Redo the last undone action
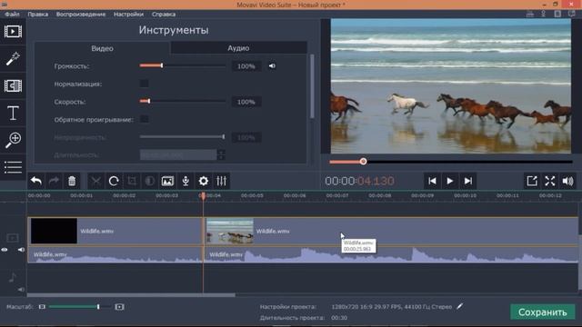582x327 pixels. point(55,181)
